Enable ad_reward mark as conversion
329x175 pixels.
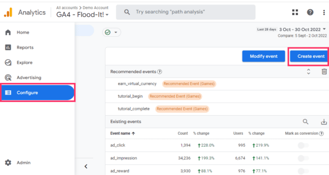point(303,170)
